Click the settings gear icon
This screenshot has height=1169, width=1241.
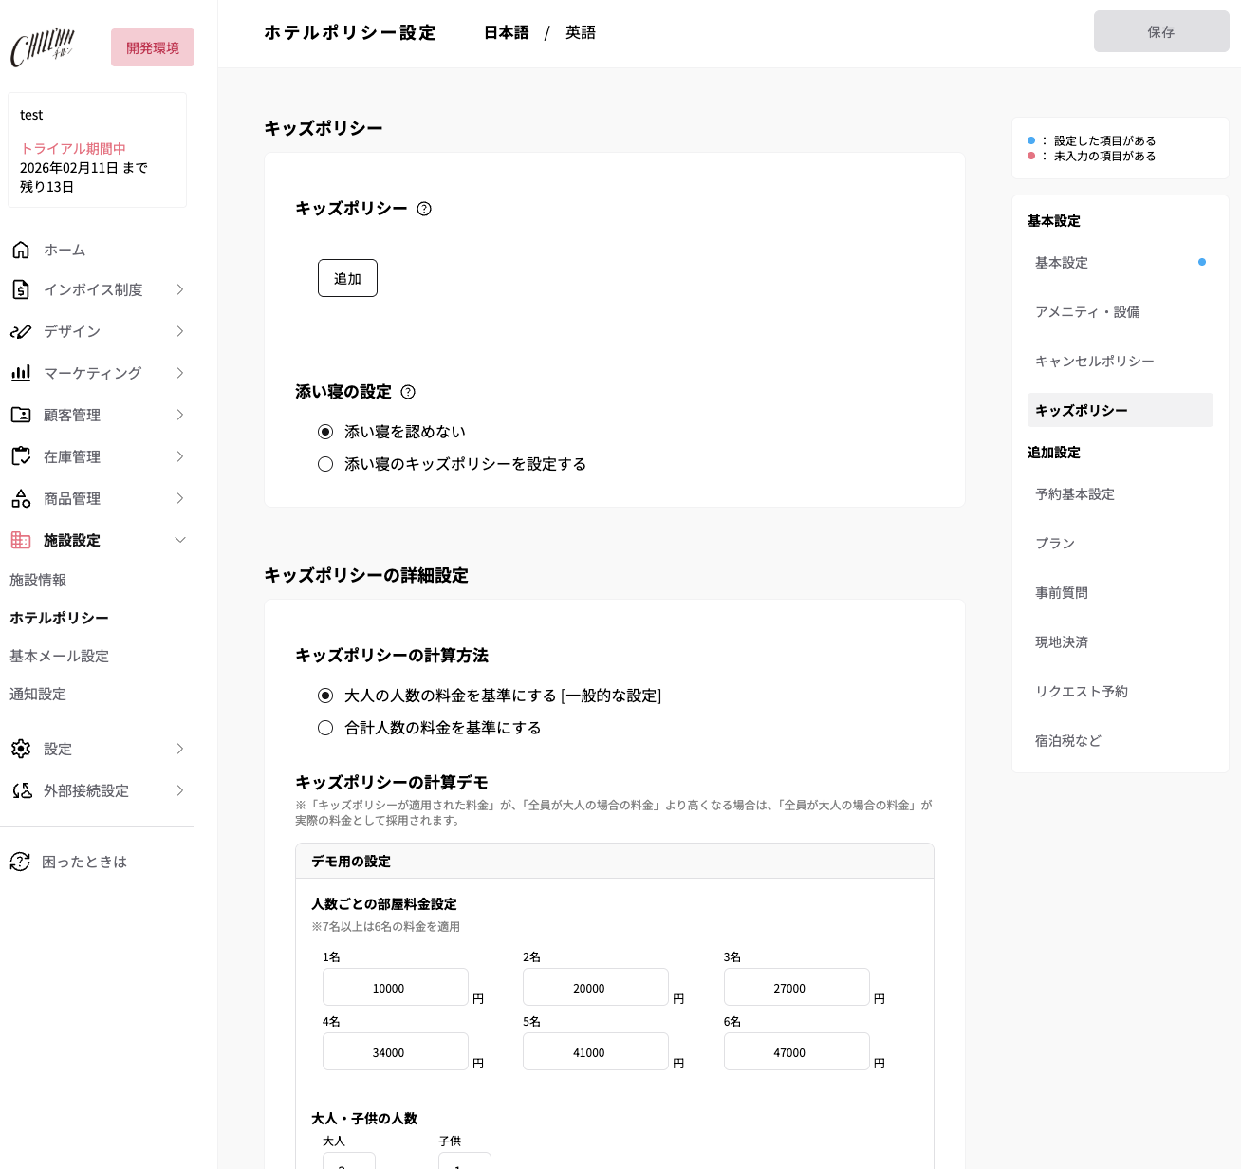pyautogui.click(x=21, y=749)
